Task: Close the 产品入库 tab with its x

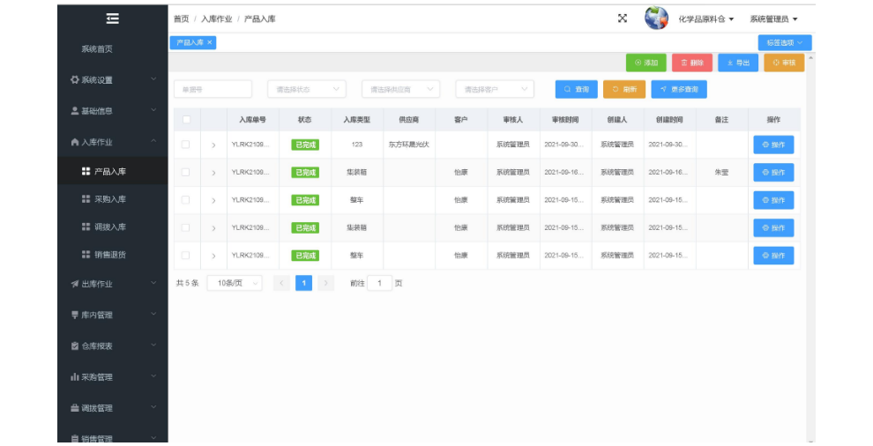Action: (x=209, y=42)
